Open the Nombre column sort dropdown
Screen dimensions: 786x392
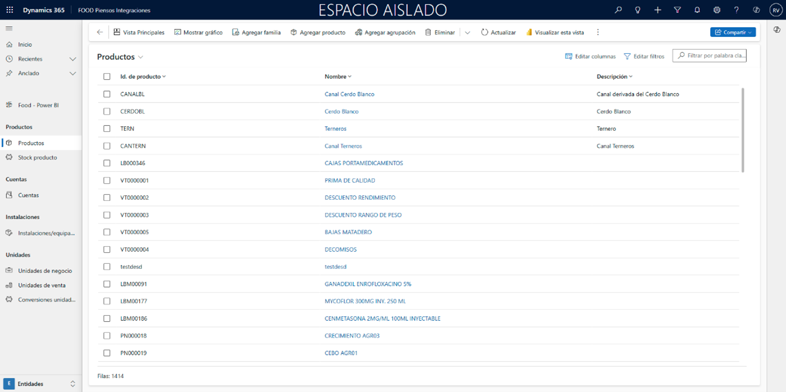(x=350, y=77)
